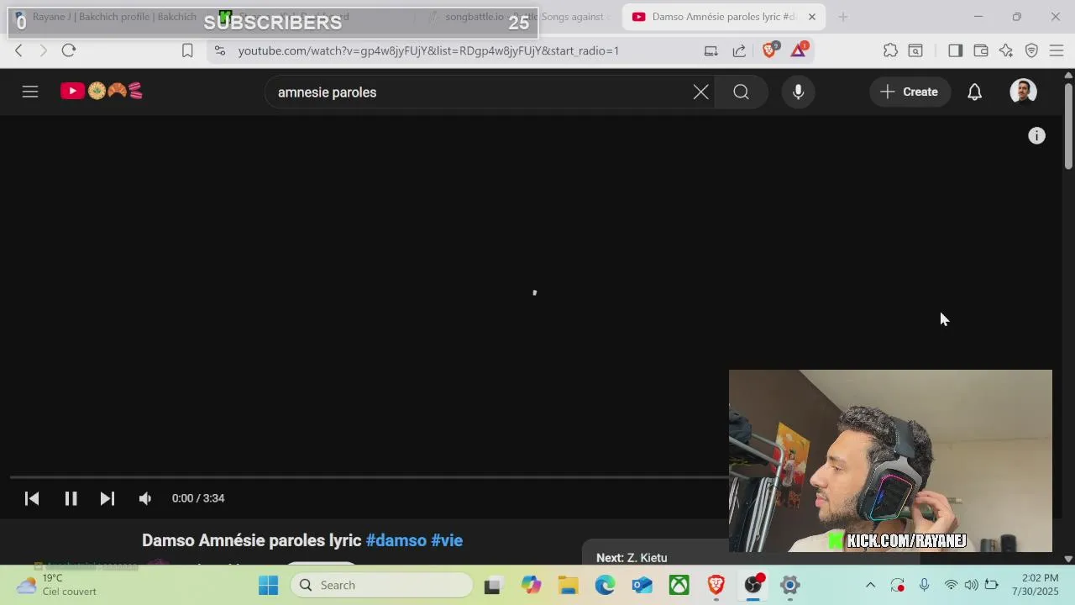Open Task View on the taskbar
The width and height of the screenshot is (1075, 605).
[492, 585]
